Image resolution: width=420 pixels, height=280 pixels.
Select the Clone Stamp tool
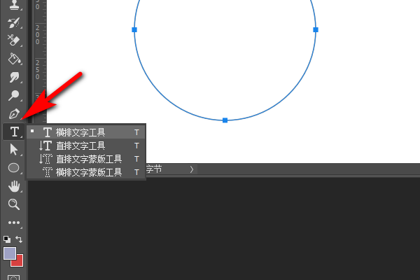click(14, 5)
